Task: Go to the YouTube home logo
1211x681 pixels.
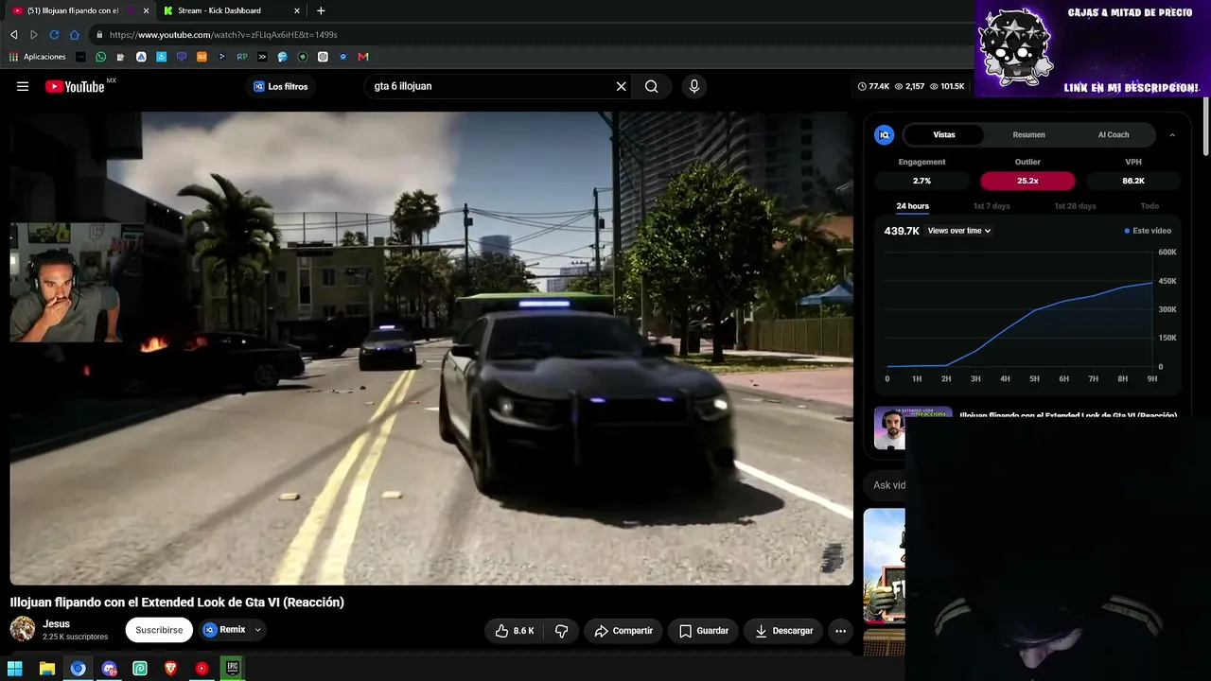Action: tap(75, 86)
